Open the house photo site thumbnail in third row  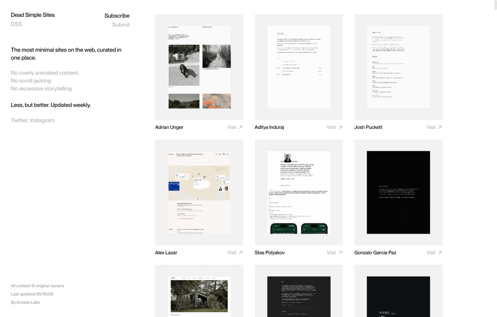point(199,291)
